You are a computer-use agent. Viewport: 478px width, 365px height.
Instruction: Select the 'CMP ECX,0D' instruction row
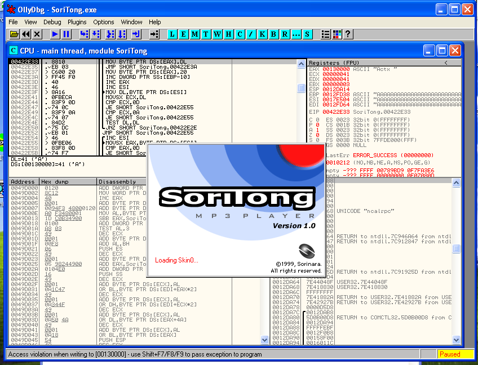coord(152,103)
